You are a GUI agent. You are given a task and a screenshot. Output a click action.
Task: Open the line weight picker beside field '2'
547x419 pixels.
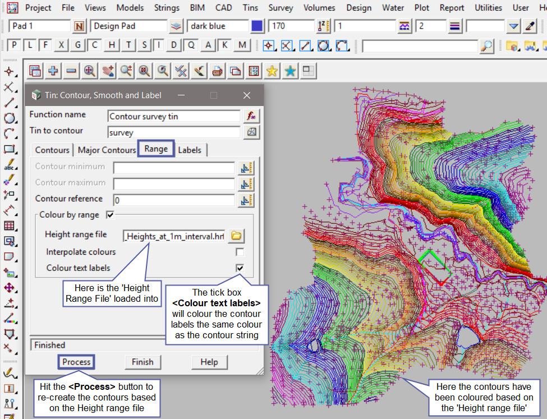pyautogui.click(x=455, y=26)
